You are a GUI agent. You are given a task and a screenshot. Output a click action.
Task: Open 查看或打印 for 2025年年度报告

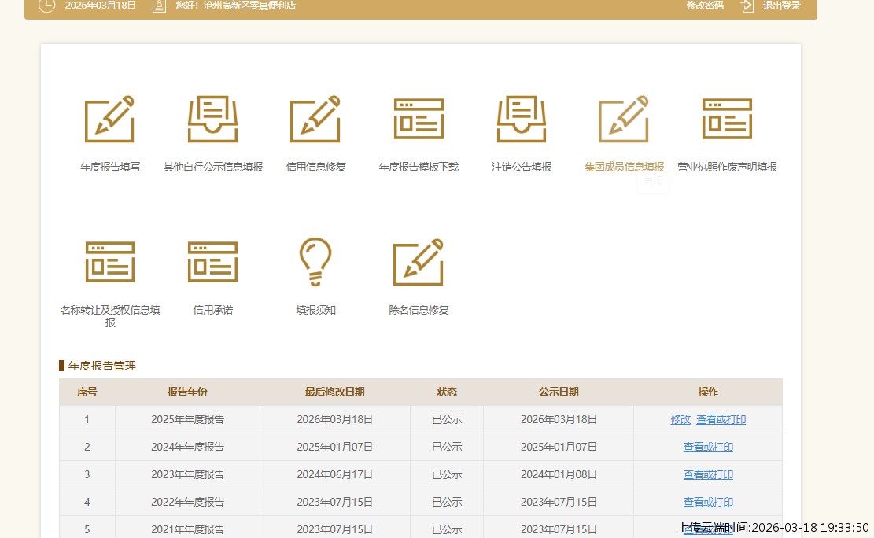pos(721,420)
